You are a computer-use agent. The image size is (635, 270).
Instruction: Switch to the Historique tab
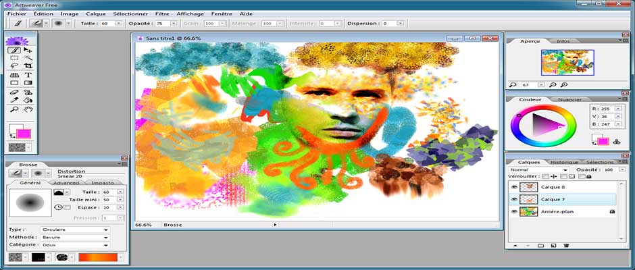[x=564, y=162]
